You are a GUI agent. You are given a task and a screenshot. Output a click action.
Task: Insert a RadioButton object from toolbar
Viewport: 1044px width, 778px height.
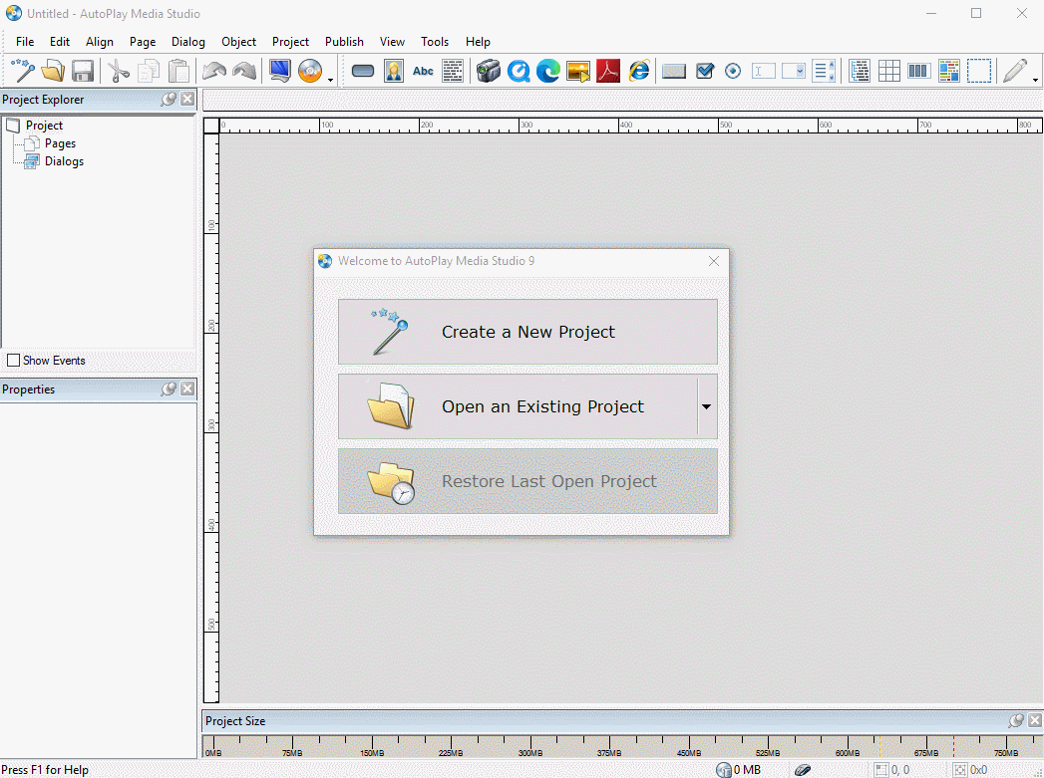[733, 71]
